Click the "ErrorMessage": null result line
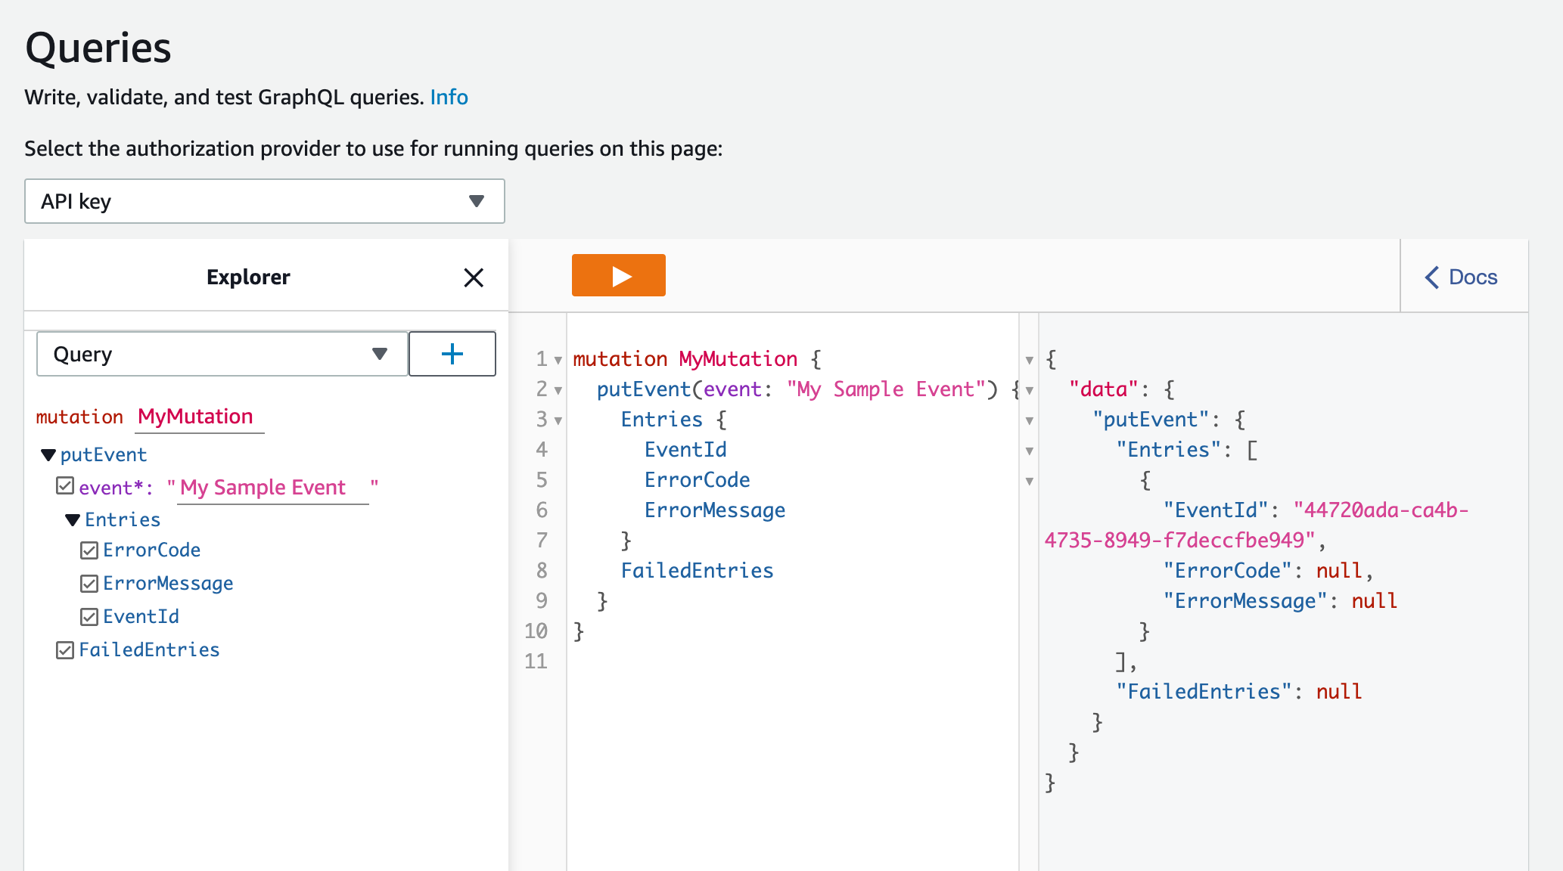The image size is (1563, 871). (1280, 600)
